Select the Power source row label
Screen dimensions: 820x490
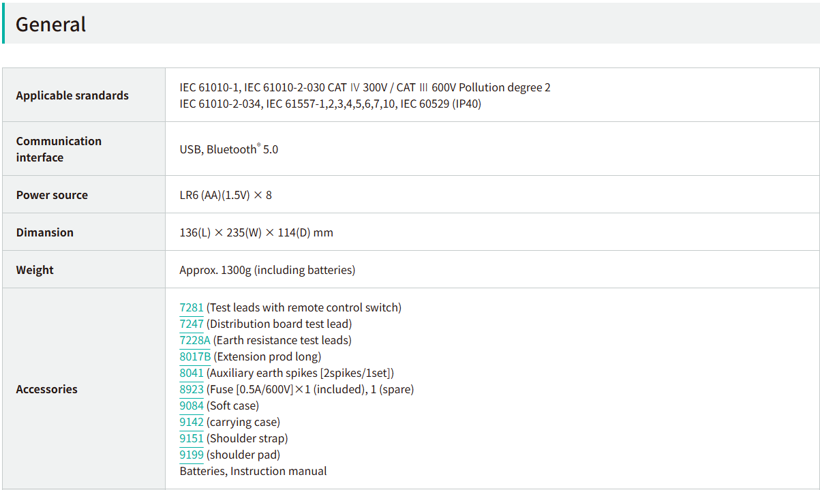pos(52,195)
